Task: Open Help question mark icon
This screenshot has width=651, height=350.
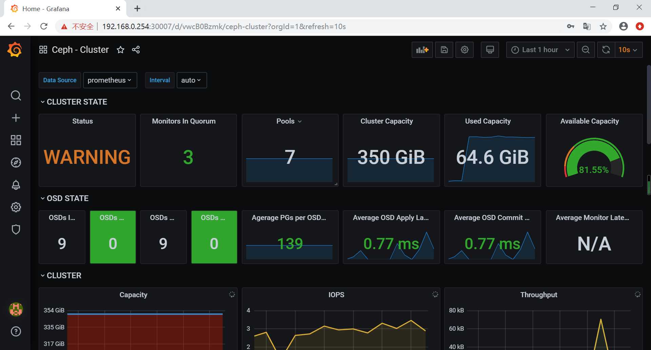Action: 16,331
